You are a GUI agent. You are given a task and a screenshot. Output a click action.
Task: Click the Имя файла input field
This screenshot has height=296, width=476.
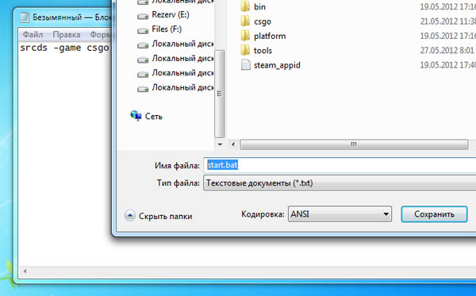(340, 165)
